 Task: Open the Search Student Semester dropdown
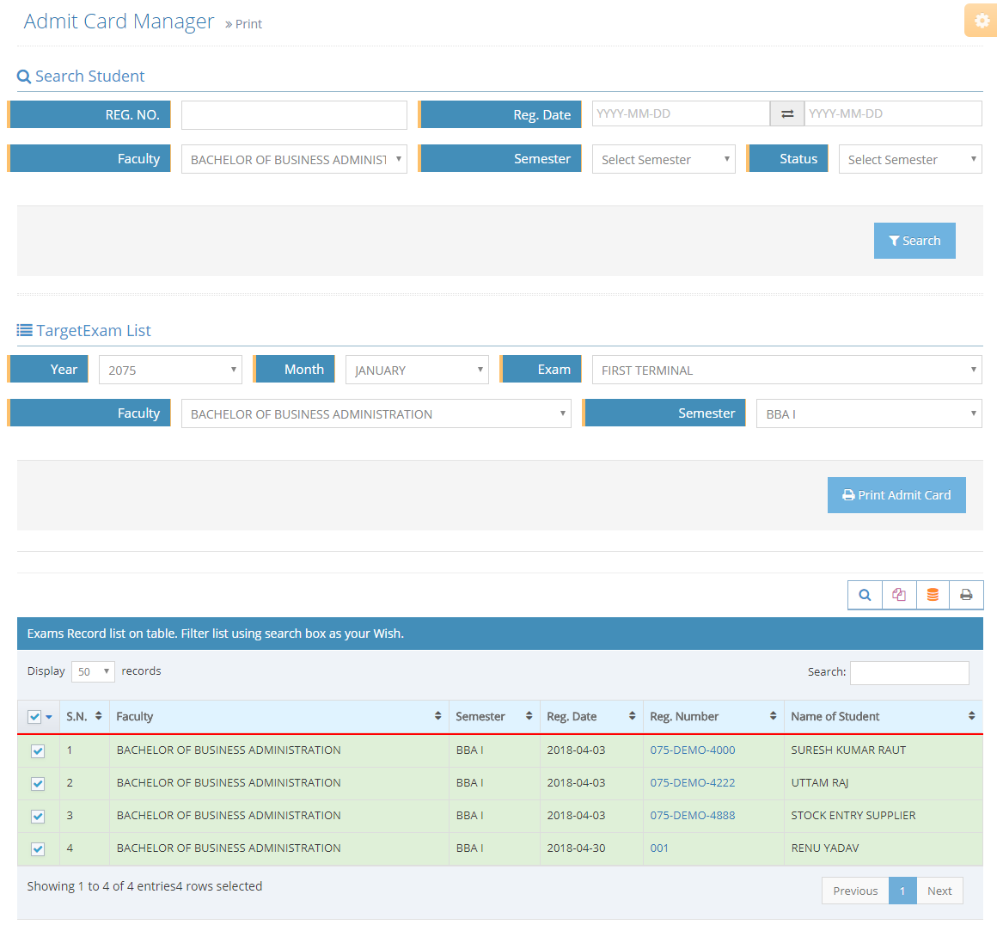click(664, 159)
